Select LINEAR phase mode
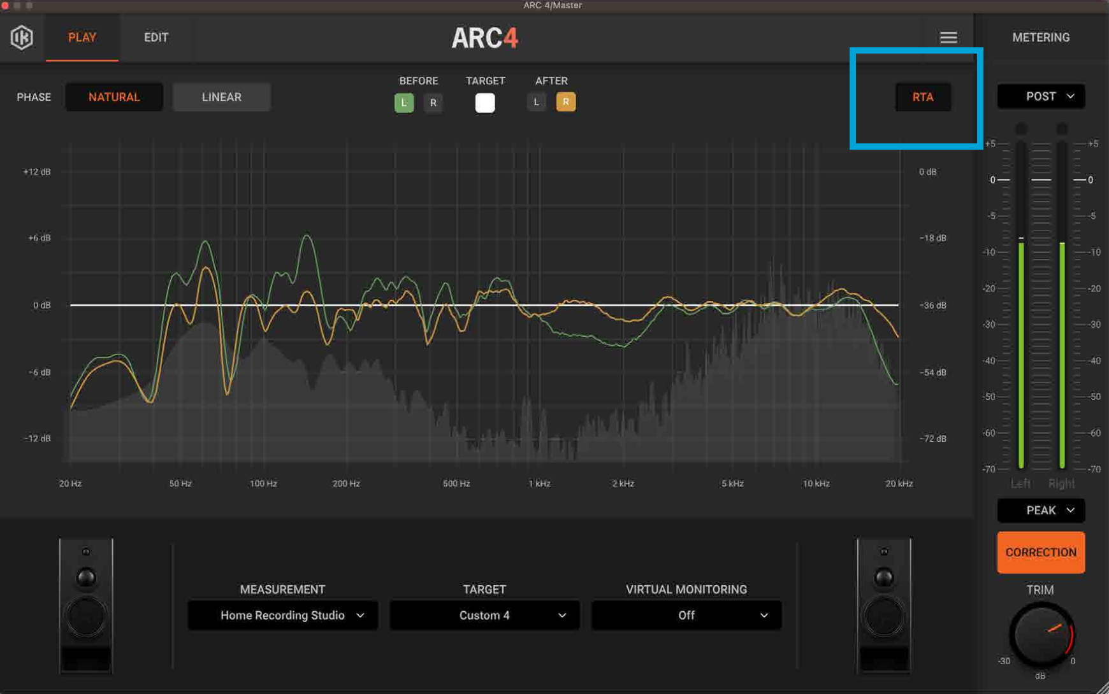The height and width of the screenshot is (694, 1109). click(222, 97)
